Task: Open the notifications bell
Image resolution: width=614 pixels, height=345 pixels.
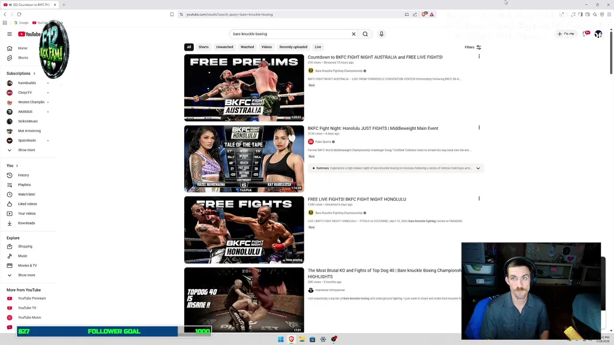Action: [586, 34]
